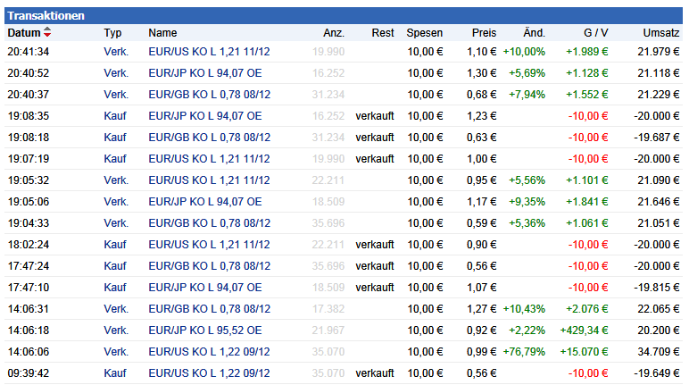The width and height of the screenshot is (689, 385).
Task: Select the price 1,30 €
Action: (481, 73)
